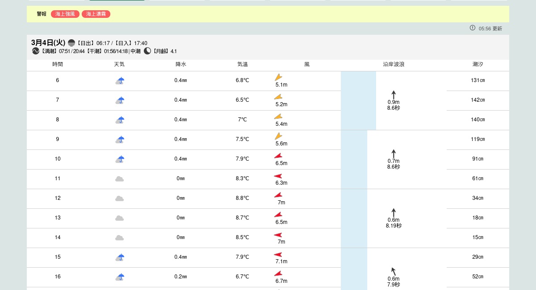Click the 海上濃霧 warning badge
Screen dimensions: 536x290
[96, 14]
